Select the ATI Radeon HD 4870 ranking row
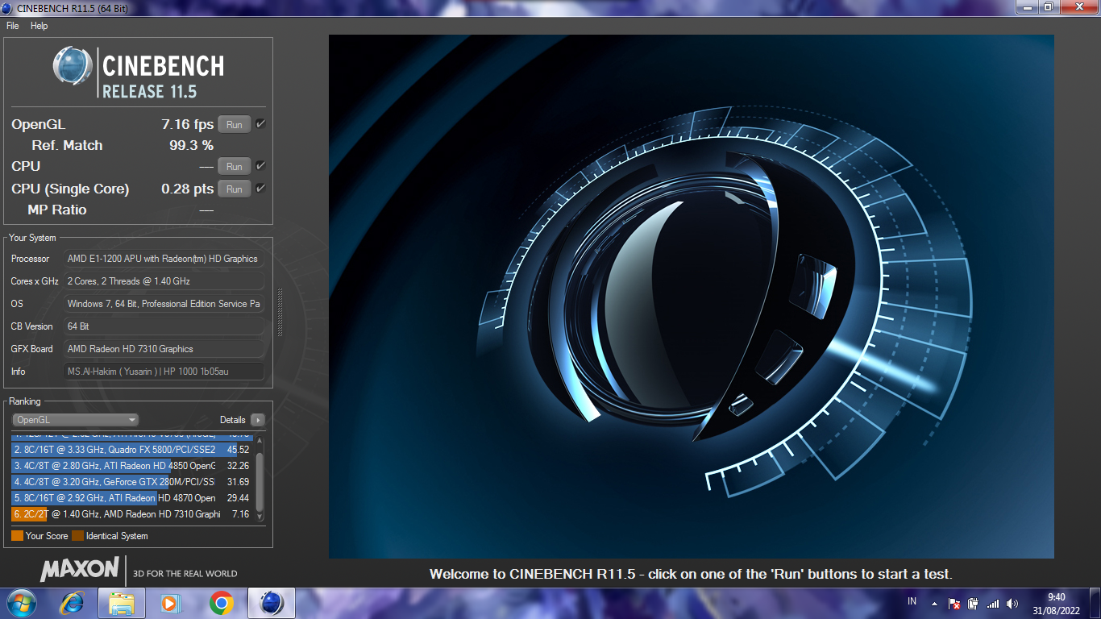 point(132,498)
